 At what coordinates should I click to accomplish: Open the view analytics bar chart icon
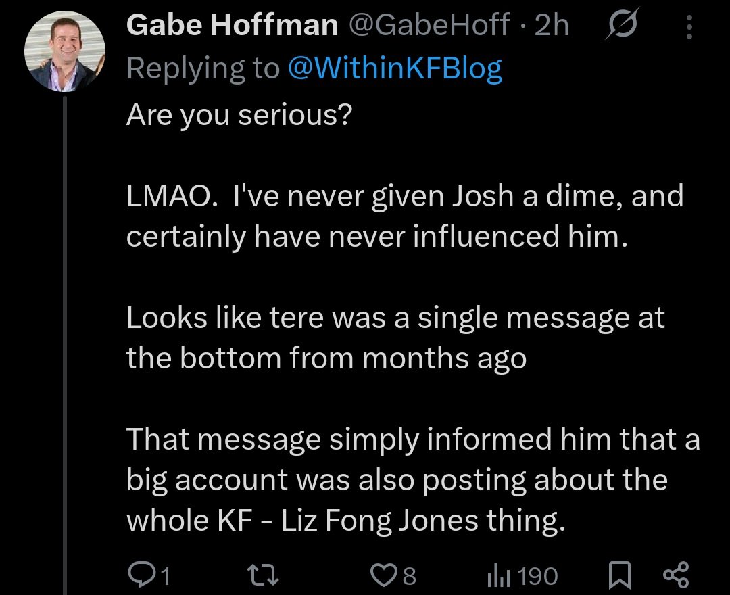click(x=496, y=575)
